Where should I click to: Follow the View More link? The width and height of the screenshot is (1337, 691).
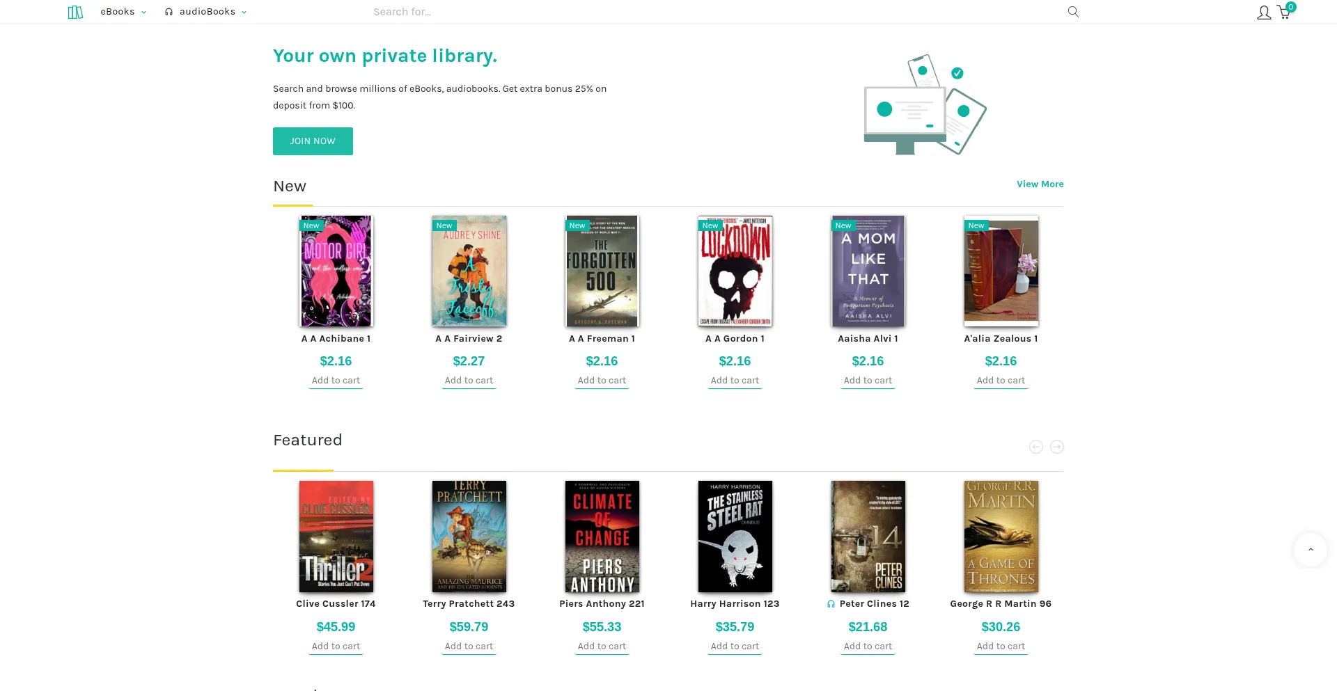point(1040,184)
